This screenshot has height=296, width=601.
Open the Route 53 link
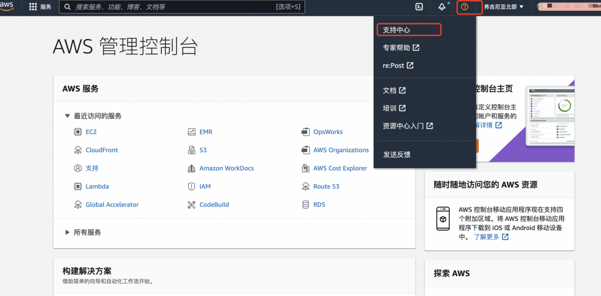(326, 187)
